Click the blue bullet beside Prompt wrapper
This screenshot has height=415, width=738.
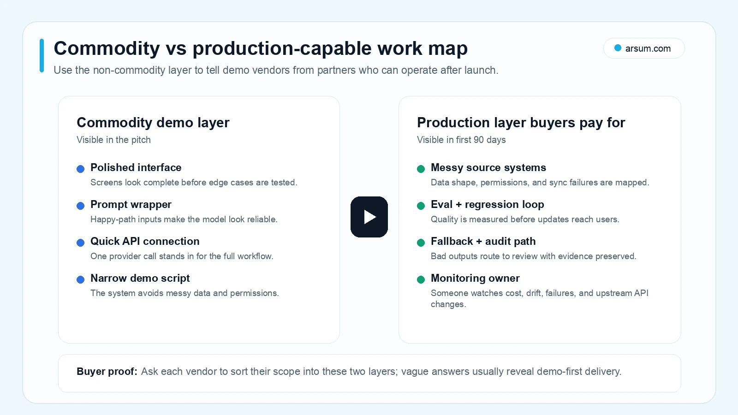(x=81, y=206)
